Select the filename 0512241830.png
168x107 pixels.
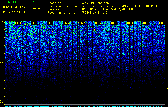[14, 7]
